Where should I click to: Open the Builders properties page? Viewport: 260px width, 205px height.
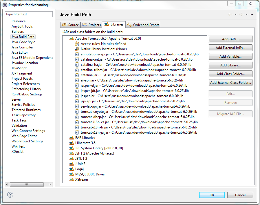point(18,32)
